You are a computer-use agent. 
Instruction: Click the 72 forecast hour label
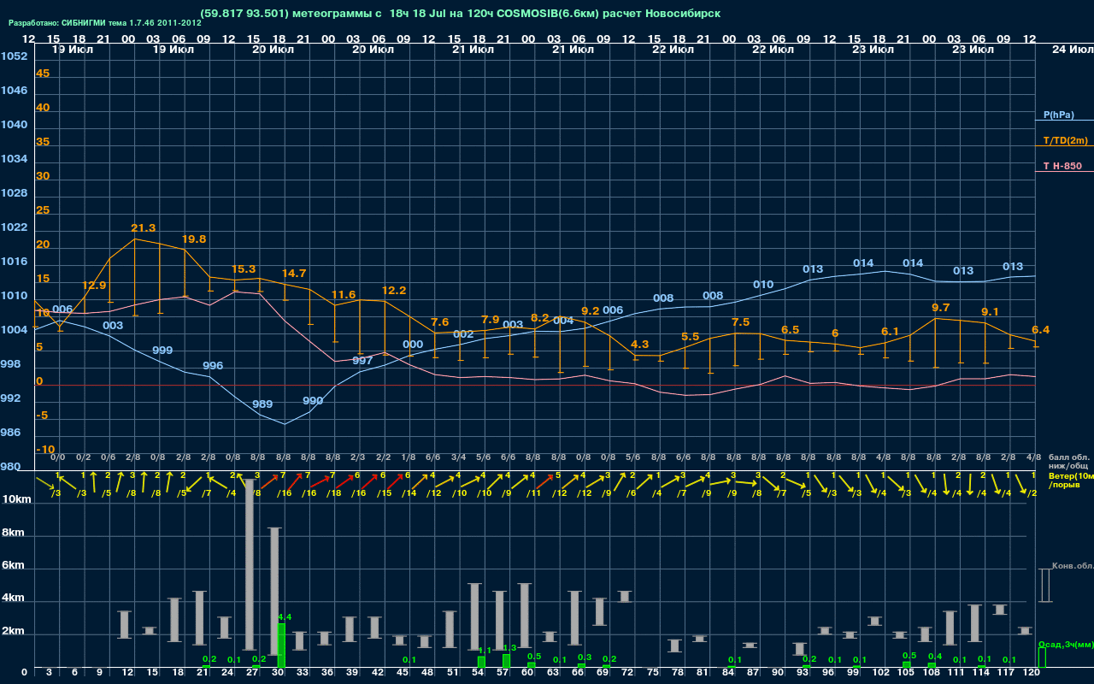tap(627, 673)
